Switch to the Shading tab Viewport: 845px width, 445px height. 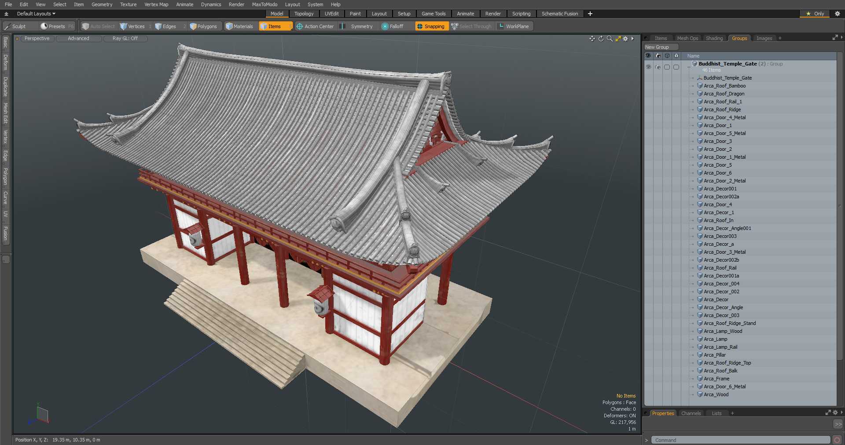click(x=714, y=38)
